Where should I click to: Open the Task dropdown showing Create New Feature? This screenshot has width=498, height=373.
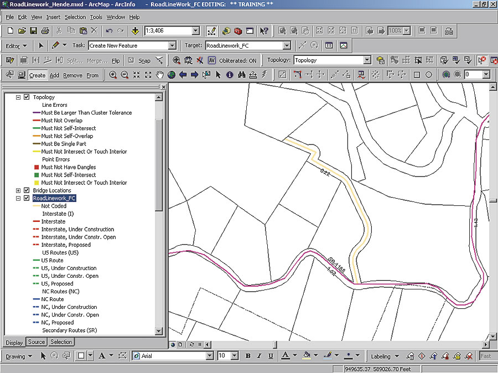point(172,46)
